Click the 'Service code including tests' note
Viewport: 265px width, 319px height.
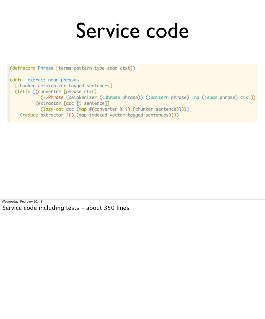41,208
